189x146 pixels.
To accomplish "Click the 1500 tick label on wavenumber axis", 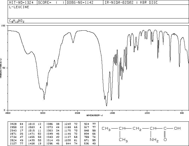I will point(112,113).
